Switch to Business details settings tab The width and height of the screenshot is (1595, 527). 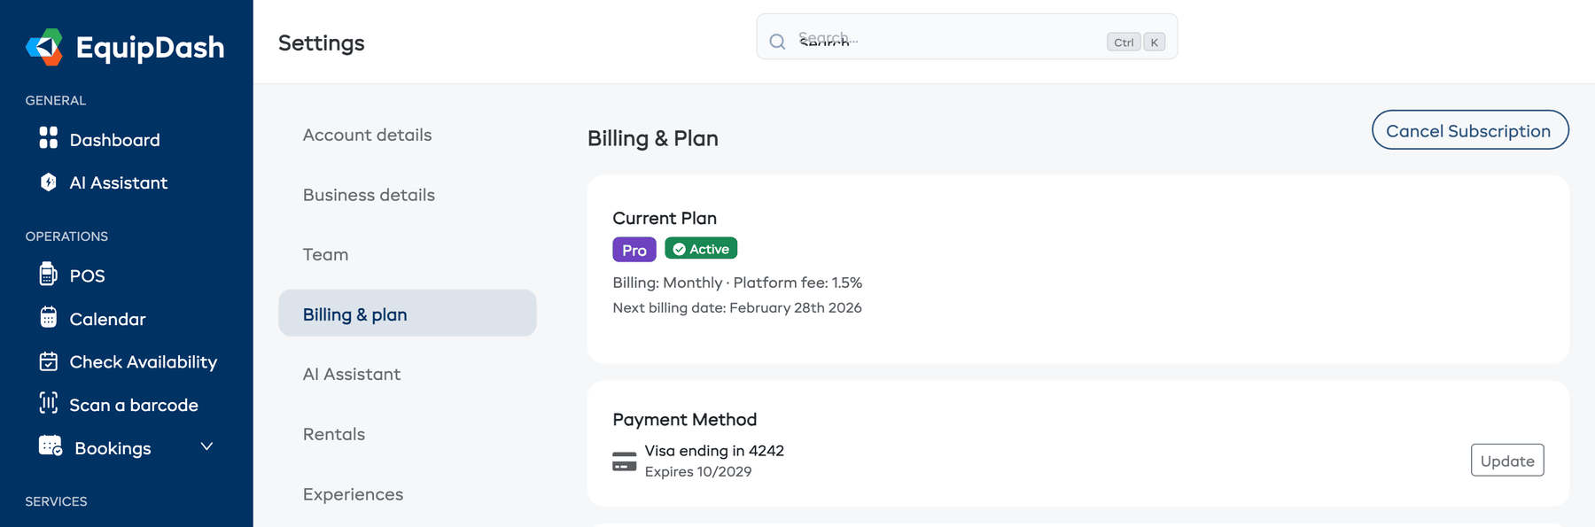[369, 195]
